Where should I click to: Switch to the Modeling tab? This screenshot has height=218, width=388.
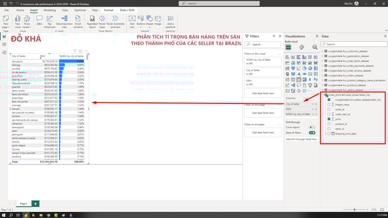point(50,10)
